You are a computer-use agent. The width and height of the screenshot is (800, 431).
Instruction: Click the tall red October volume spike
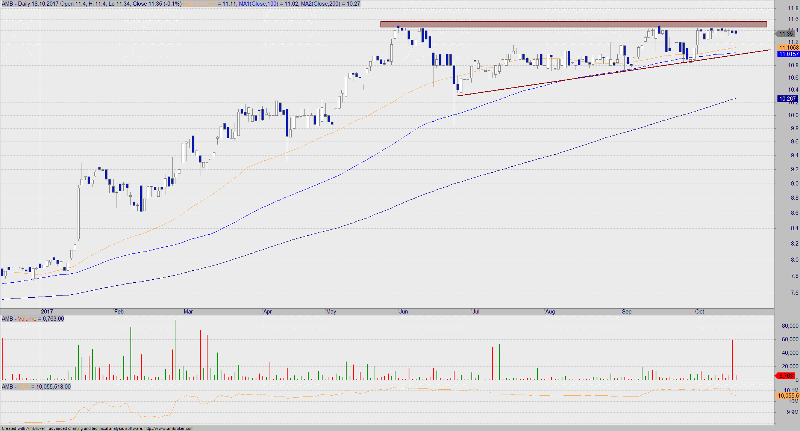coord(732,360)
